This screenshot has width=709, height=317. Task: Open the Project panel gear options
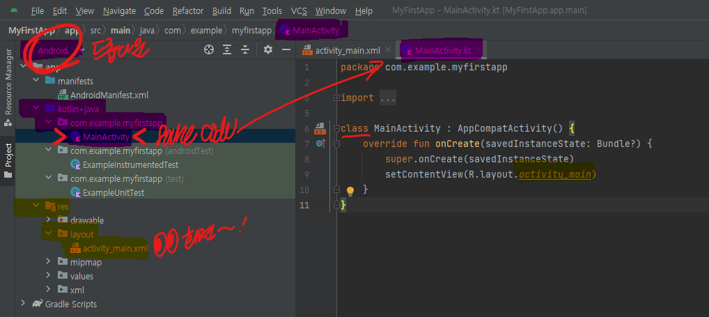(x=268, y=49)
